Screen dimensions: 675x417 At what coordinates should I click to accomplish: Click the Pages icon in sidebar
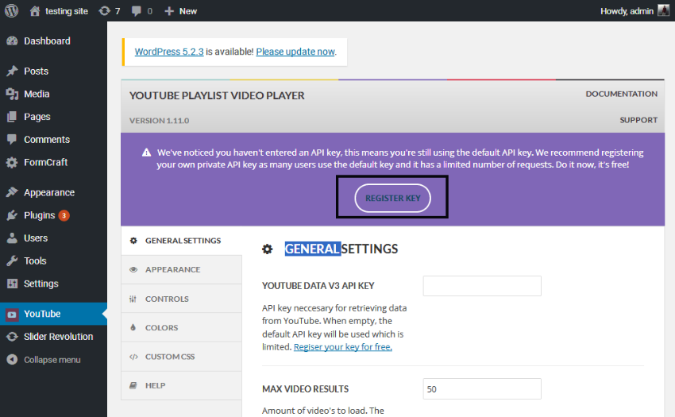pyautogui.click(x=12, y=117)
